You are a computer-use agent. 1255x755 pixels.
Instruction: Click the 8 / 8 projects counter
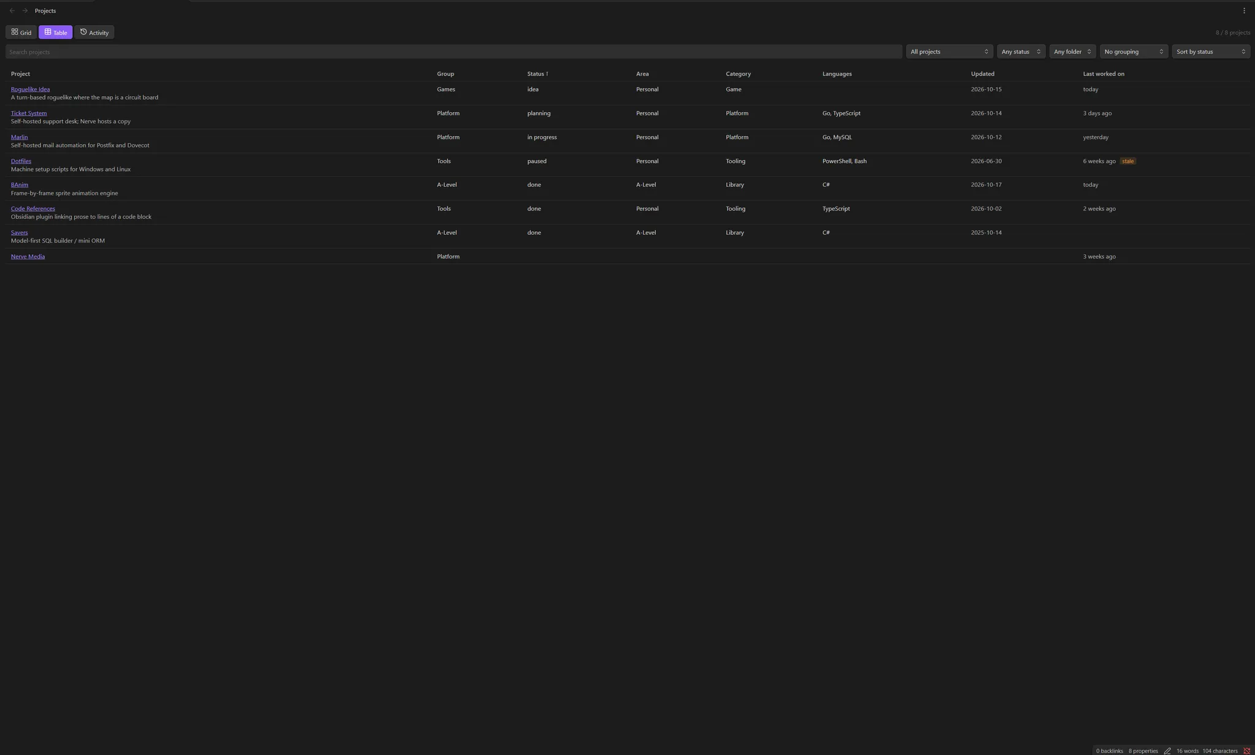click(x=1233, y=32)
